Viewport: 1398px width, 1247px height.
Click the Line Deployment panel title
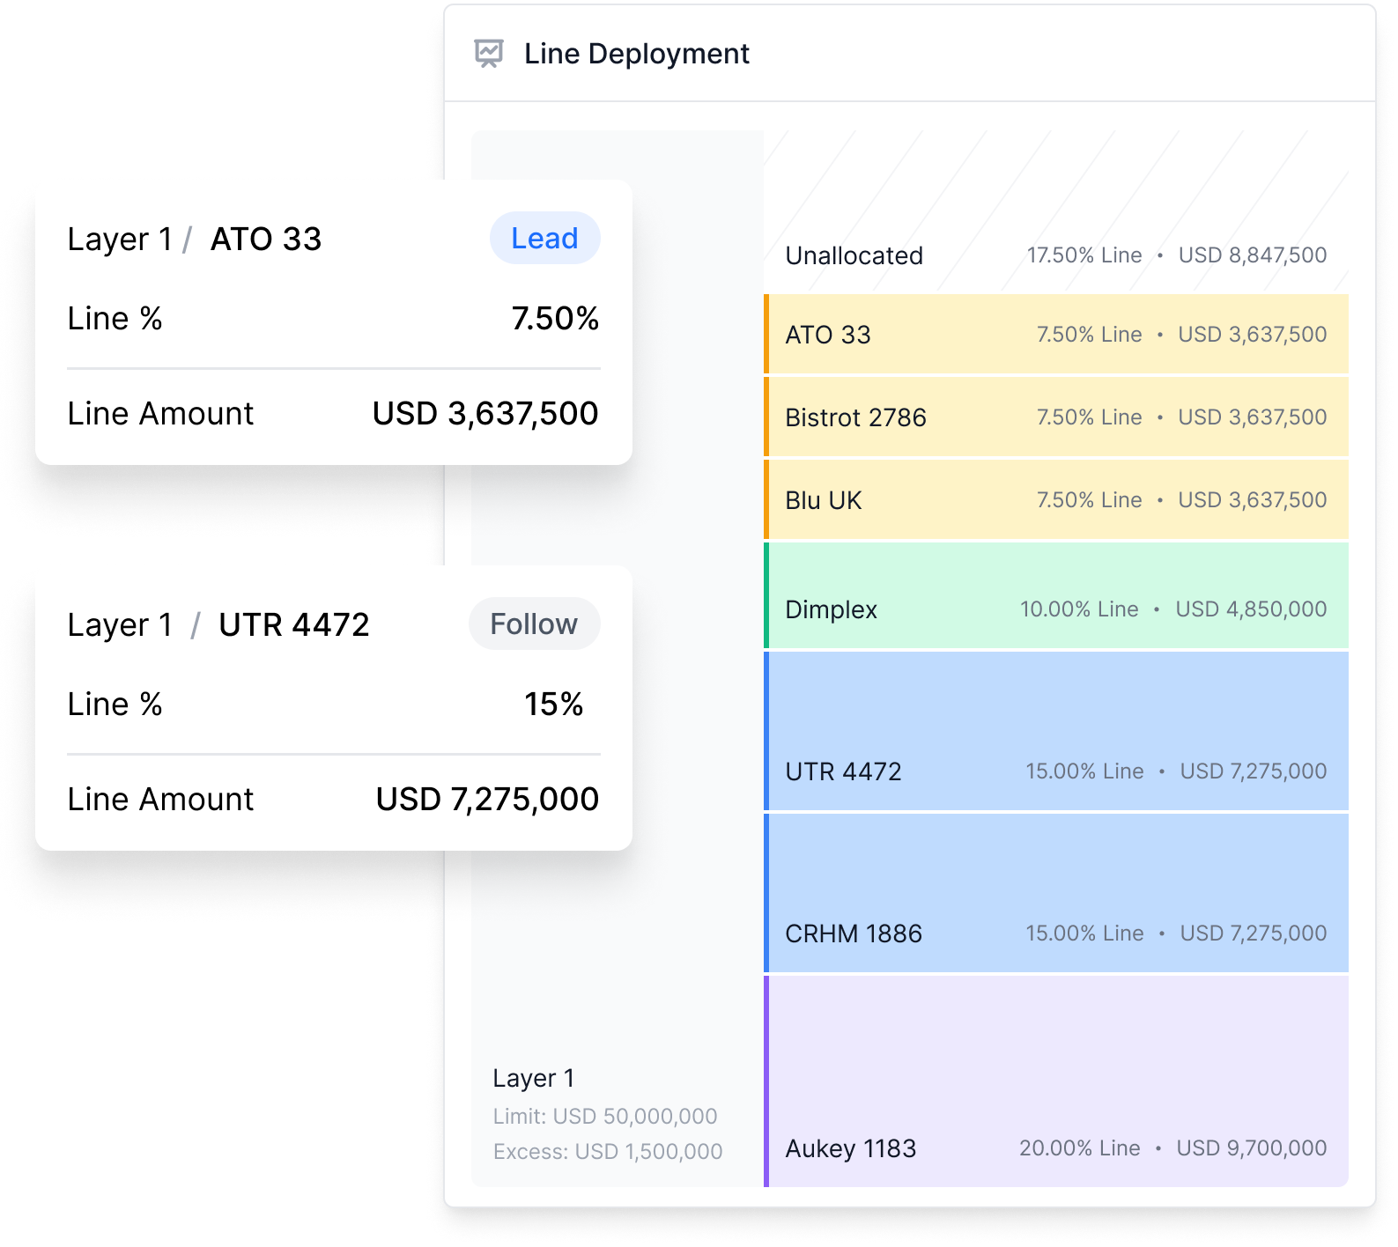tap(636, 54)
